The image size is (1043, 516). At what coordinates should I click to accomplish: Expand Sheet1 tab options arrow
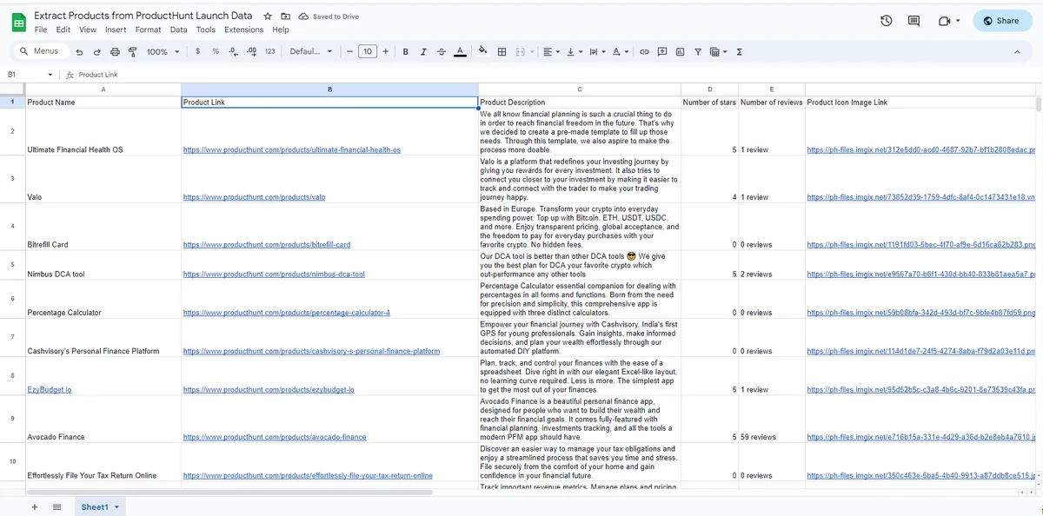(x=116, y=506)
